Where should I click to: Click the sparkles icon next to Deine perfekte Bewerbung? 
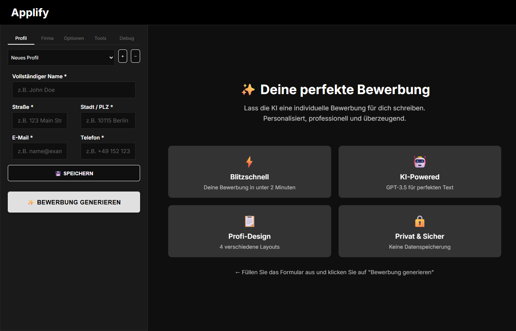[249, 89]
